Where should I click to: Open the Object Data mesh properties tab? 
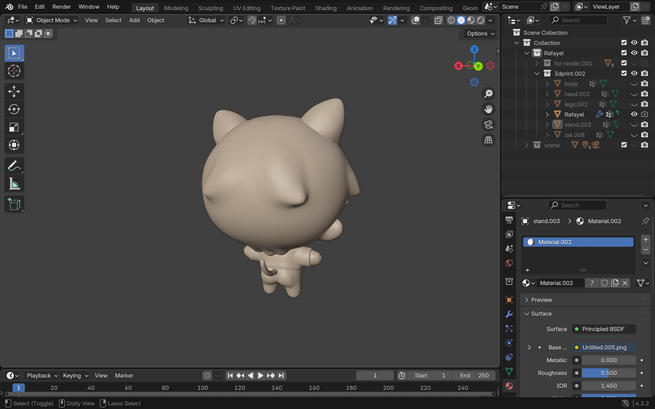[509, 371]
